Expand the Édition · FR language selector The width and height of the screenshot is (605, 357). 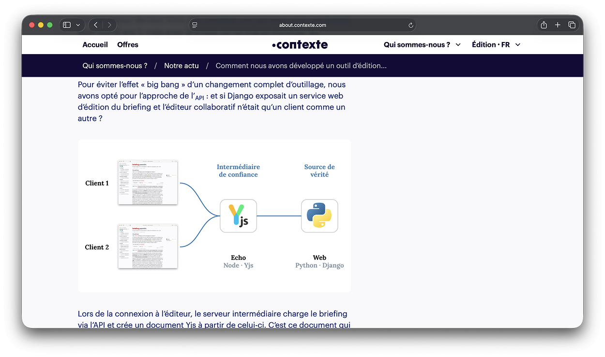[496, 44]
